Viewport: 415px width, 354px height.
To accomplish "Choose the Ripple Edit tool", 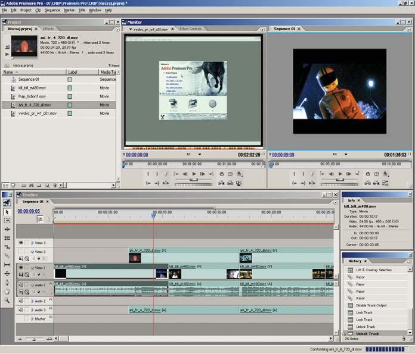I will tap(7, 229).
